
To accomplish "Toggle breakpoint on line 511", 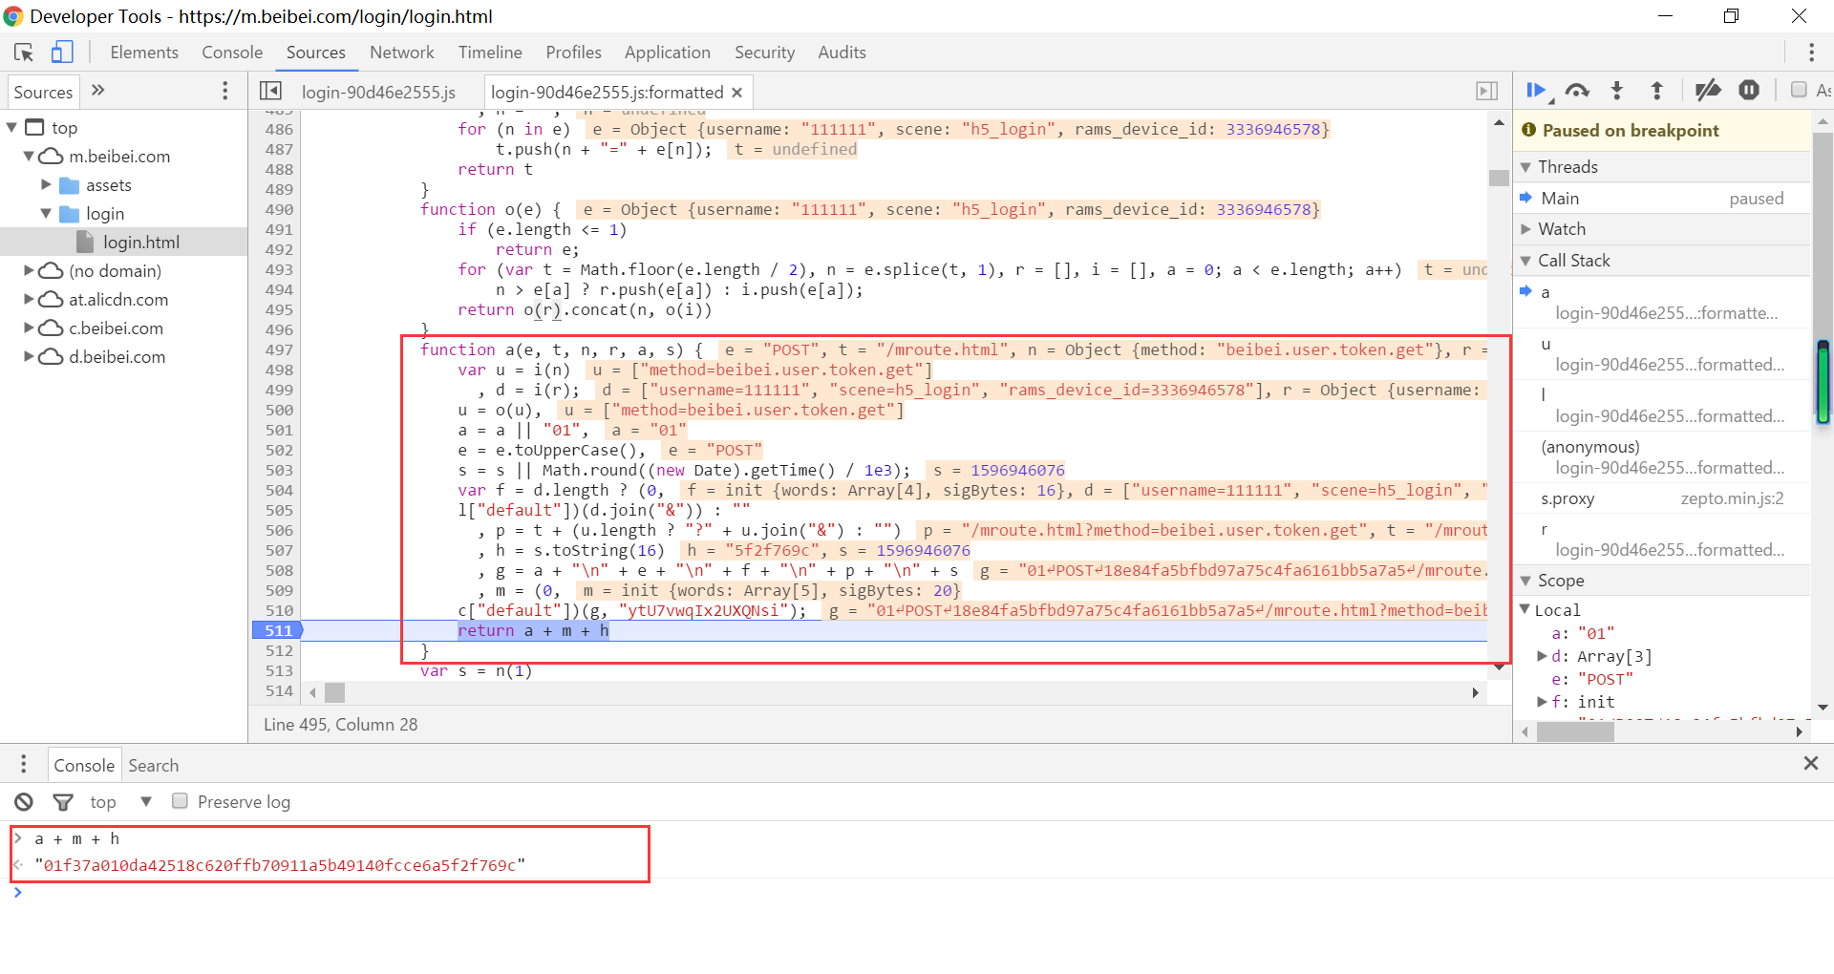I will pos(277,630).
